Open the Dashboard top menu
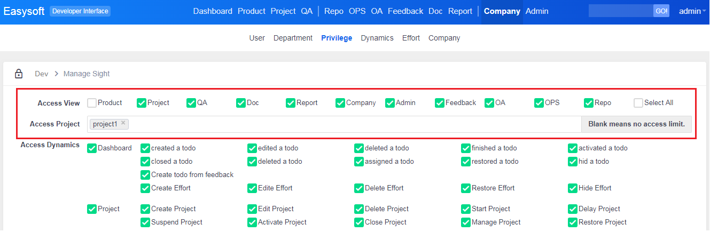 pyautogui.click(x=213, y=11)
